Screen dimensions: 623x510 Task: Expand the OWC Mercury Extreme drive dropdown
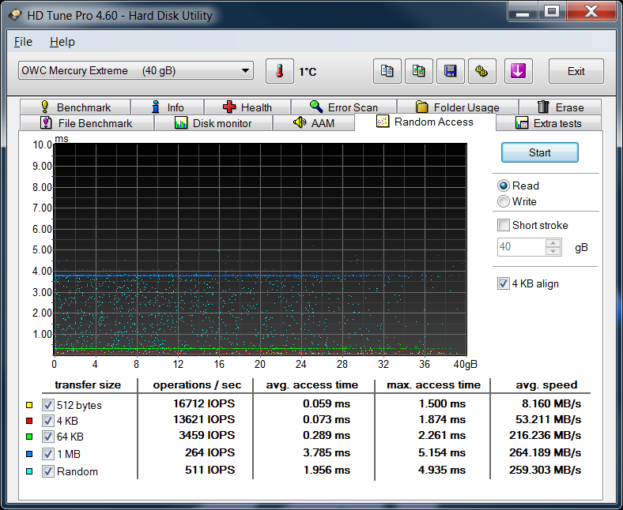(246, 71)
